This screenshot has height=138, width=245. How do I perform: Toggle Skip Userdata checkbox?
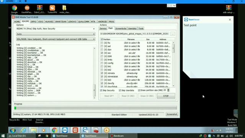click(120, 90)
